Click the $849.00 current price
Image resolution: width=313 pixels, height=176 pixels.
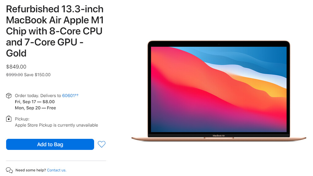[16, 67]
